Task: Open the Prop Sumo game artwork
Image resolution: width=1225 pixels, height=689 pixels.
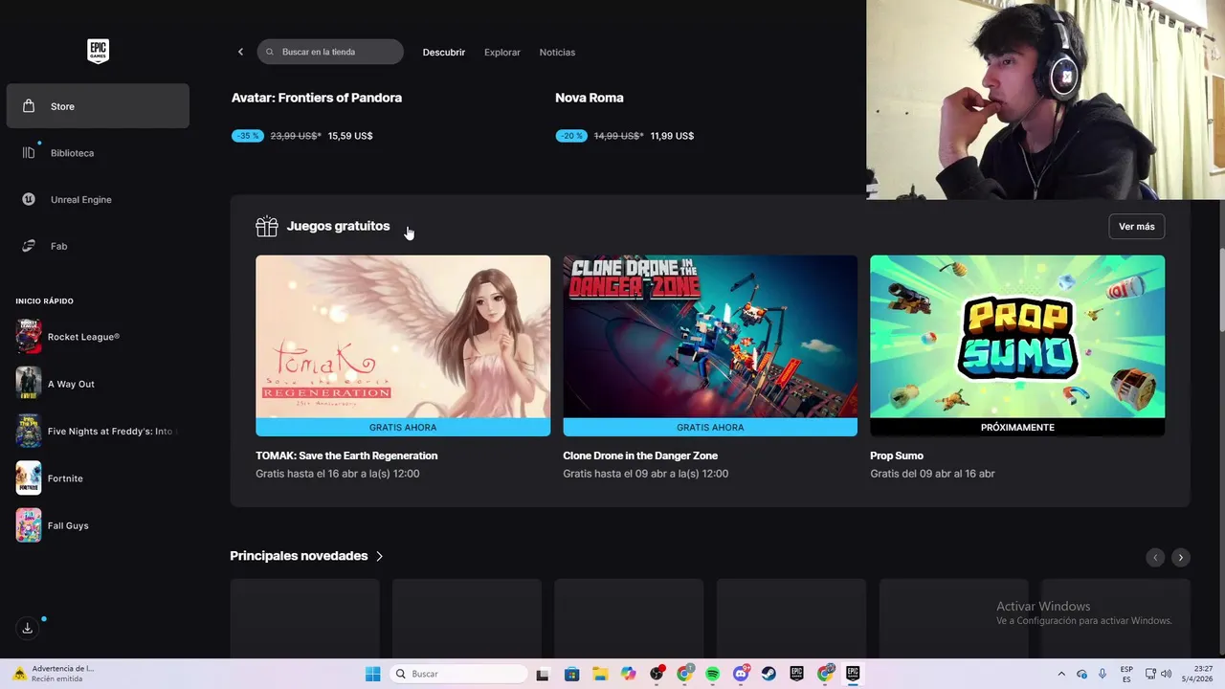Action: (x=1017, y=336)
